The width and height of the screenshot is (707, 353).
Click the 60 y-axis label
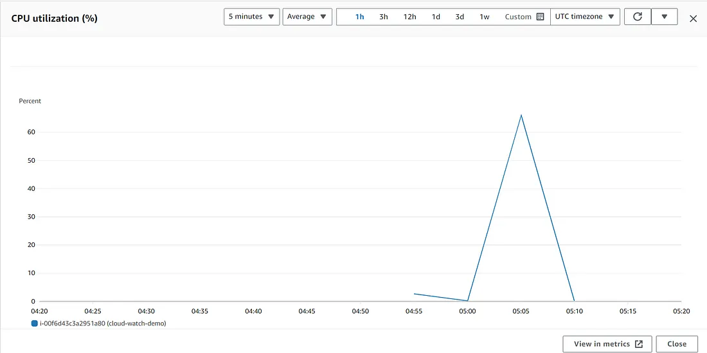click(31, 132)
